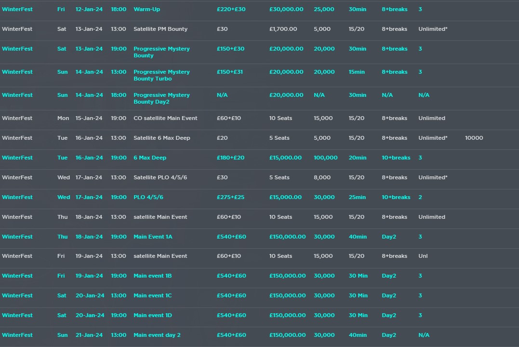519x347 pixels.
Task: Click the Main event 1D name
Action: (152, 315)
